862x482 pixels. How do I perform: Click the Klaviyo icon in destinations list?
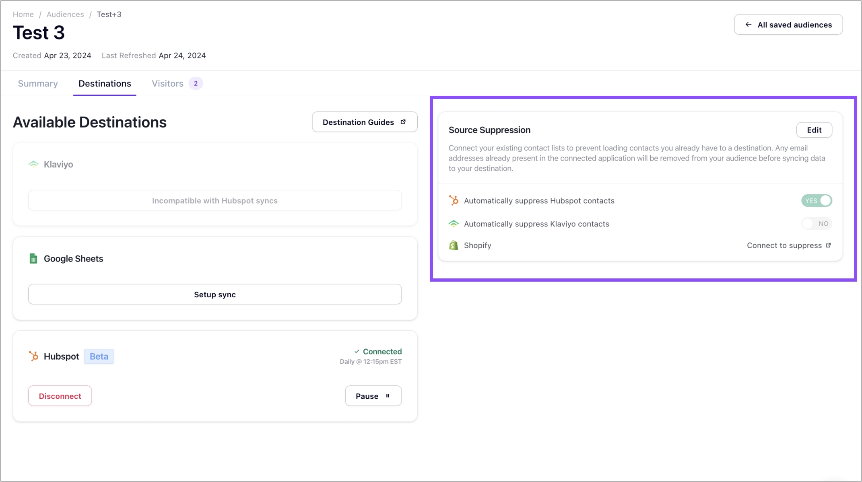coord(33,164)
